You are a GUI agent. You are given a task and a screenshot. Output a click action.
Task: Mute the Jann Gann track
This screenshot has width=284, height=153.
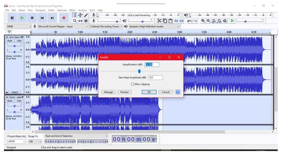10,41
